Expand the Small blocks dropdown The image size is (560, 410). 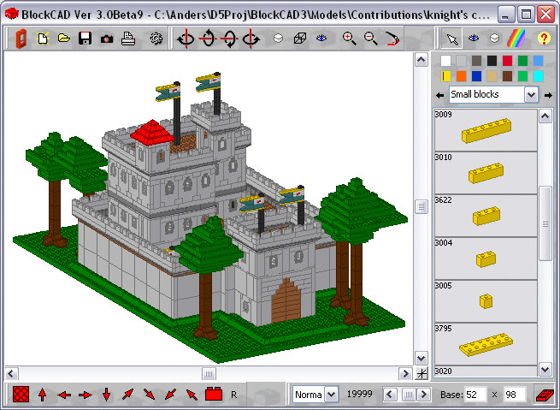531,95
